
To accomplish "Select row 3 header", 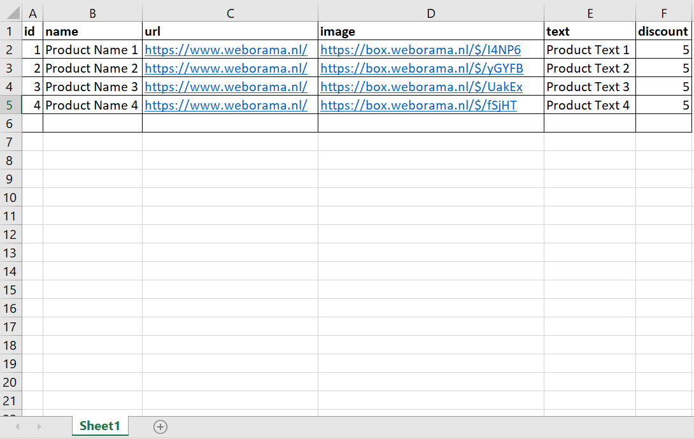I will tap(10, 68).
